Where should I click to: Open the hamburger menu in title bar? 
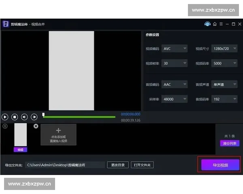pyautogui.click(x=221, y=24)
